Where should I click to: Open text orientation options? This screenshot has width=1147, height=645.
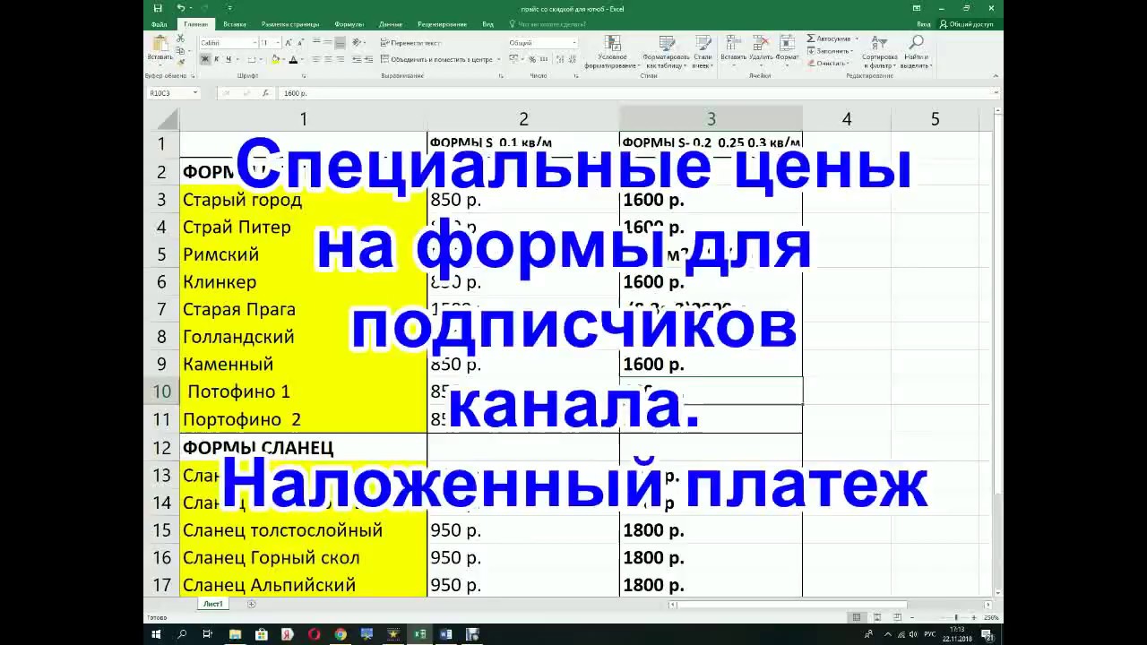pos(359,42)
